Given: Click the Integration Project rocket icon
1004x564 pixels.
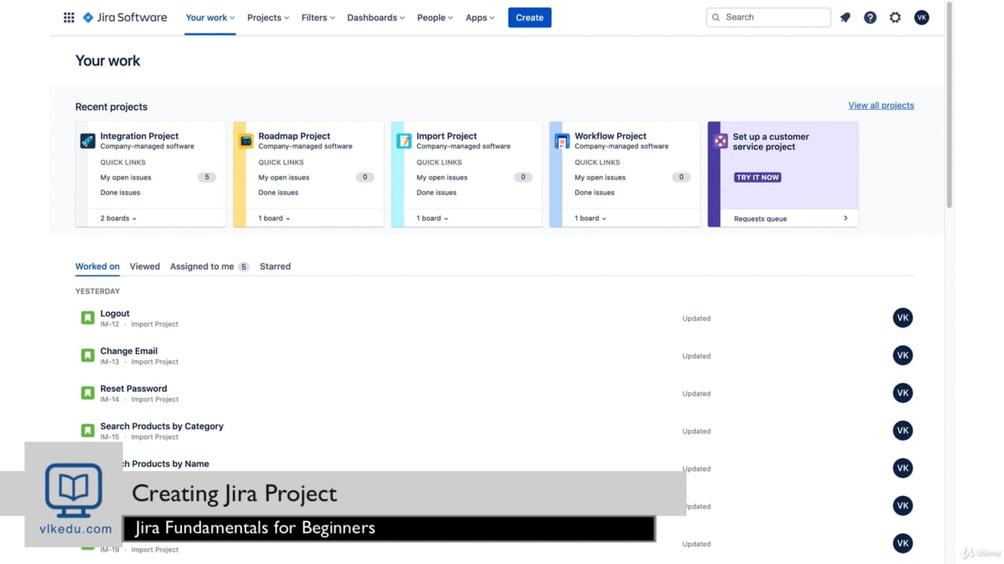Looking at the screenshot, I should tap(88, 141).
